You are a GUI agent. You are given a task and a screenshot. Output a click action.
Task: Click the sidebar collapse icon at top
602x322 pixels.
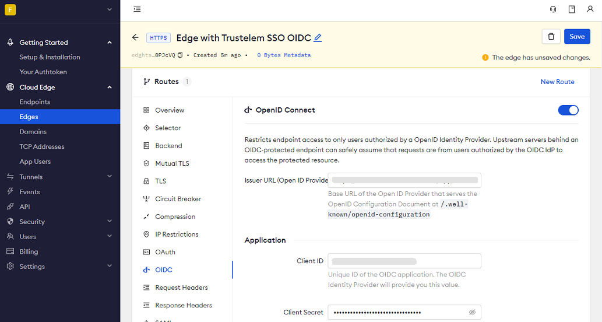point(137,9)
